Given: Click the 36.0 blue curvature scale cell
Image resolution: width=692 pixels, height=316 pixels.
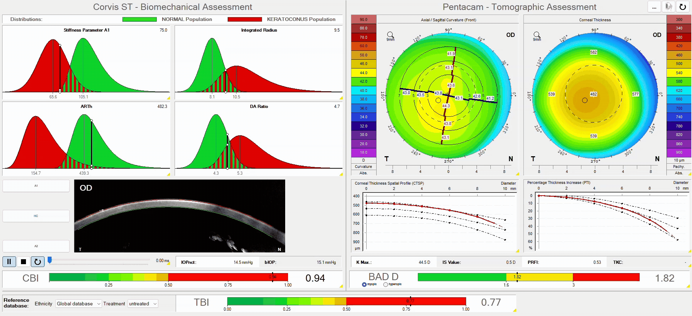Looking at the screenshot, I should 363,108.
